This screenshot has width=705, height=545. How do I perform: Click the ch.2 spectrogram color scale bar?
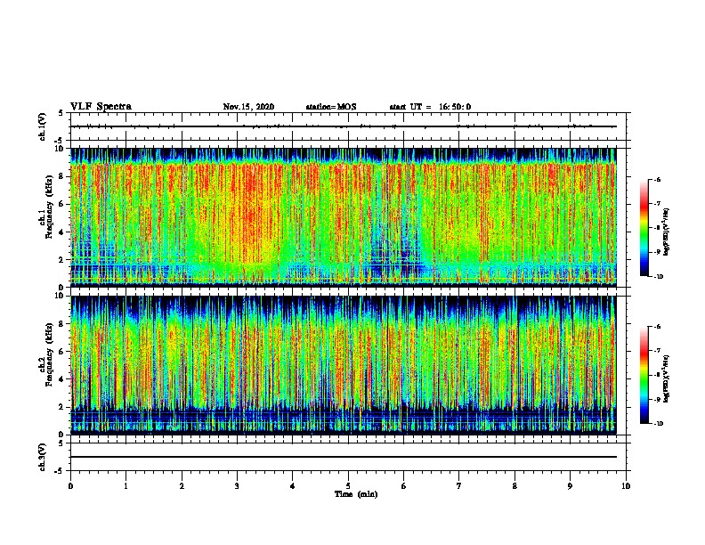644,375
